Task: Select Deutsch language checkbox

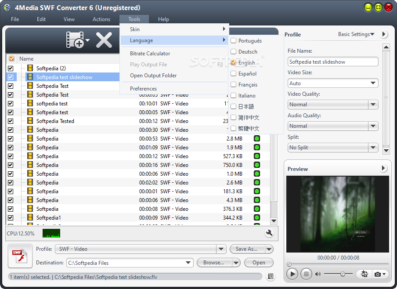Action: (234, 51)
